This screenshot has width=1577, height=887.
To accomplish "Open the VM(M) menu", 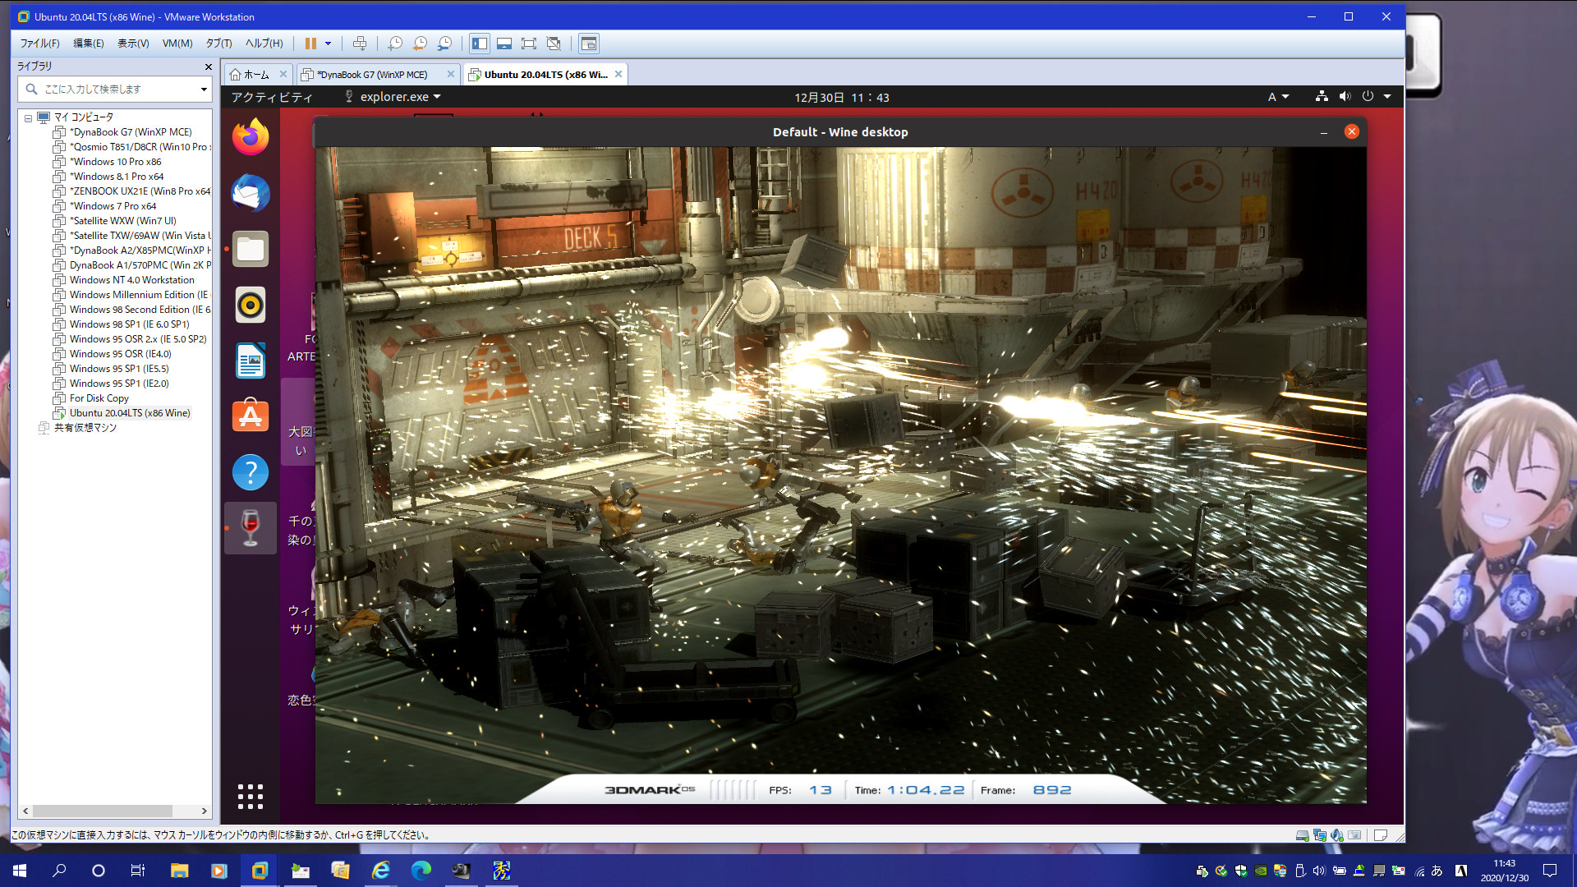I will coord(177,44).
